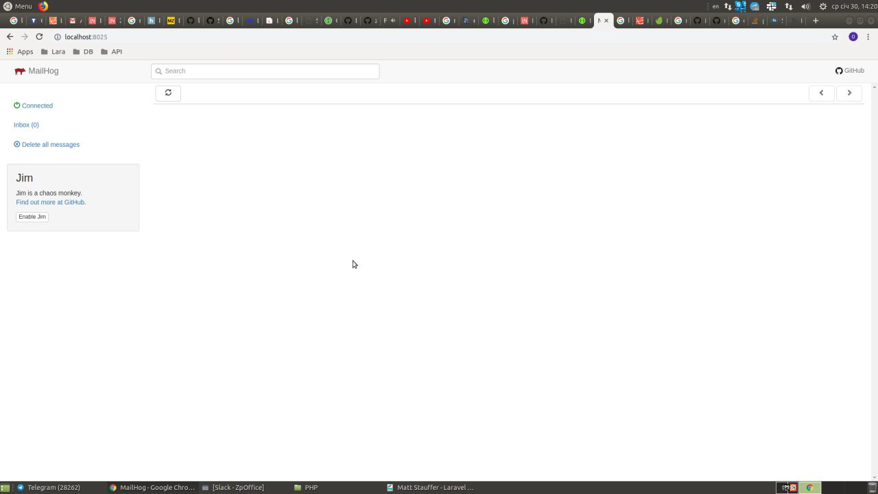
Task: Bookmark this page with the star icon
Action: click(835, 37)
